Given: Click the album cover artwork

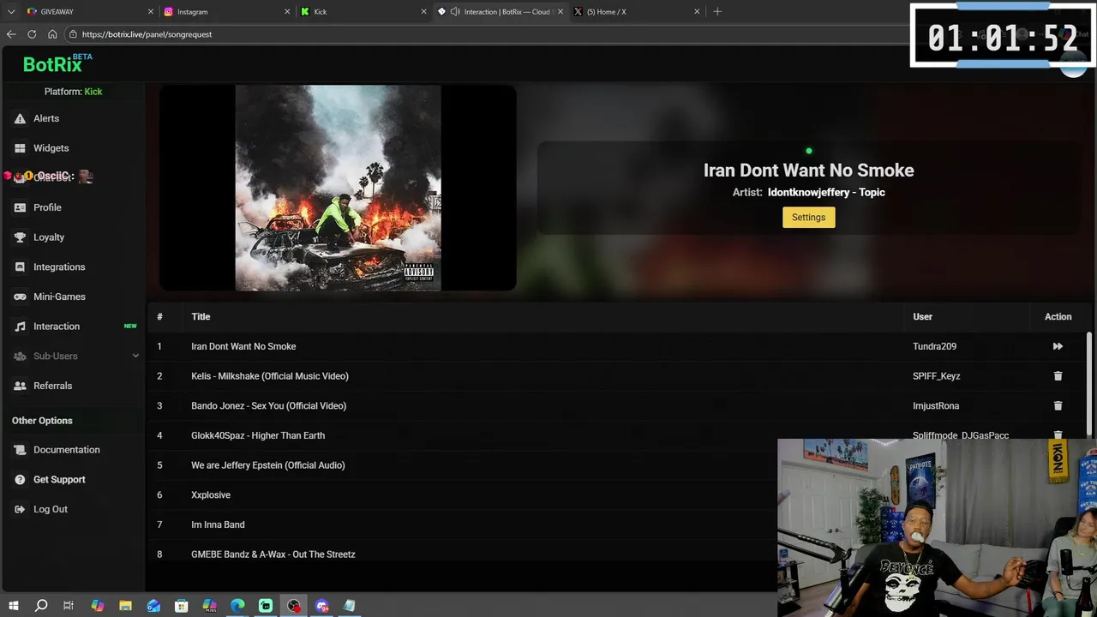Looking at the screenshot, I should coord(338,188).
